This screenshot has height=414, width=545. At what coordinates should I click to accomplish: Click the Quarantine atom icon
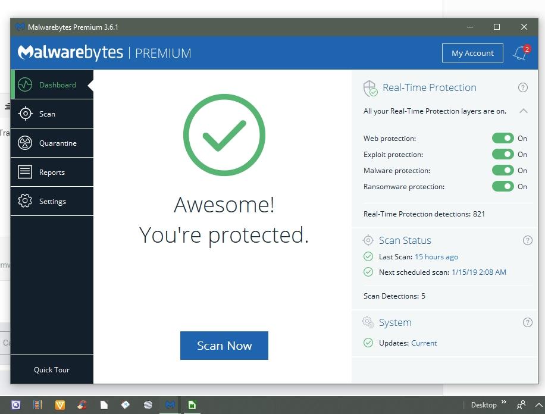tap(24, 143)
